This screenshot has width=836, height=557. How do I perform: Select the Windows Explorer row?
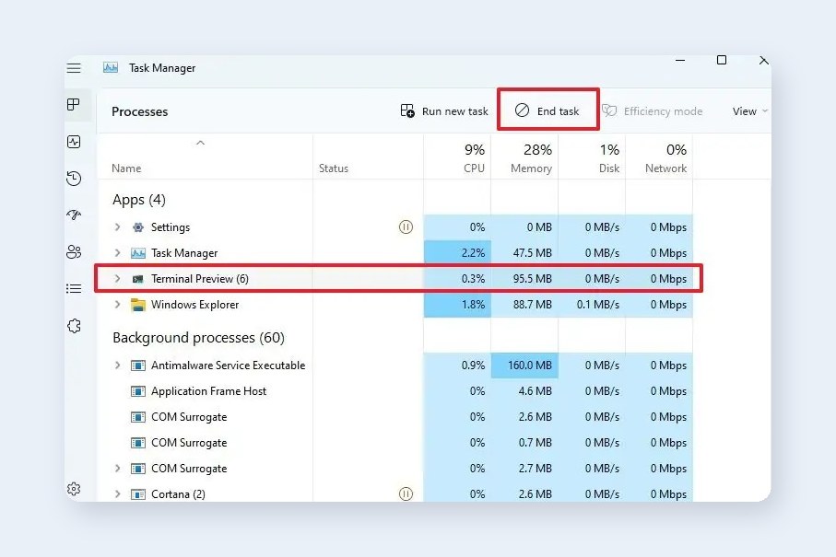point(395,305)
